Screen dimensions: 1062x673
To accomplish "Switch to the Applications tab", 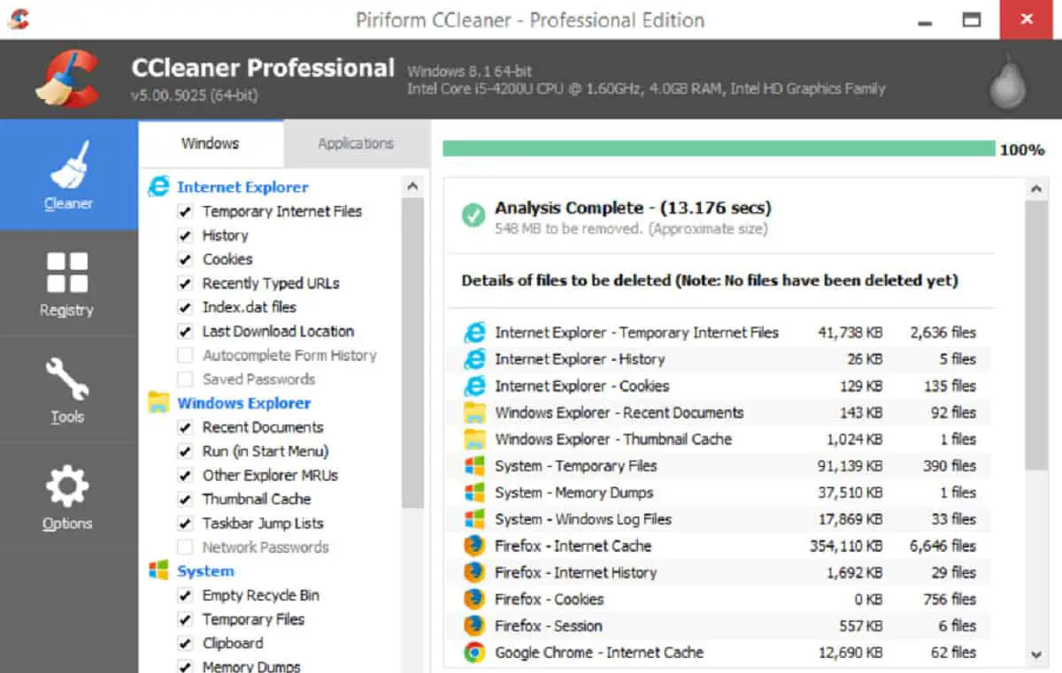I will [x=356, y=143].
